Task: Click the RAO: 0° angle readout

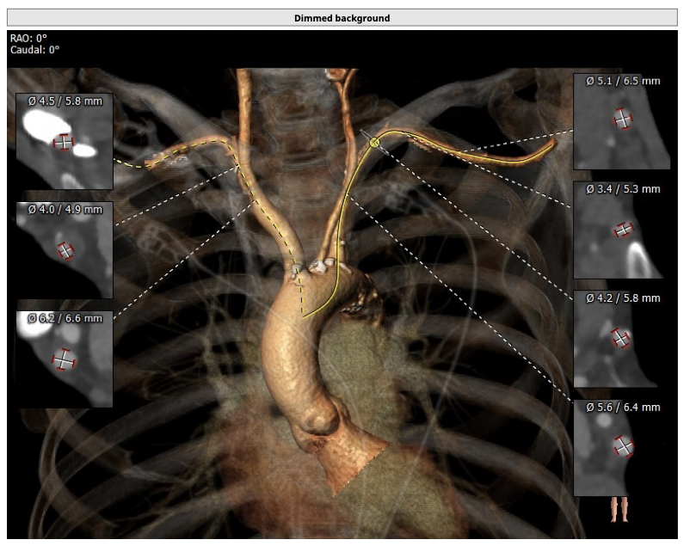Action: 29,39
